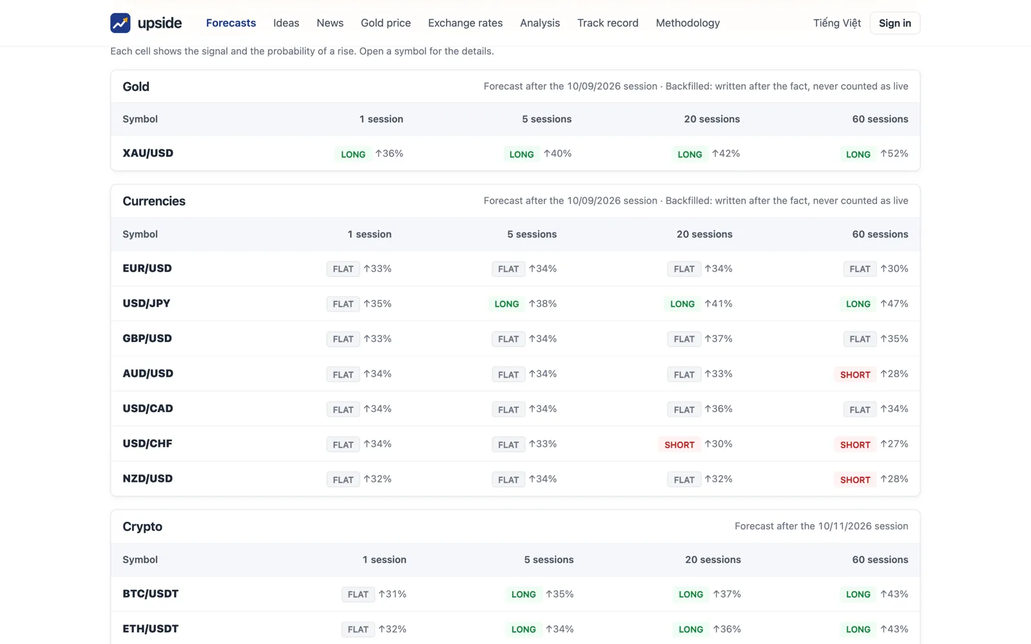Go to the Ideas page
Viewport: 1031px width, 644px height.
tap(286, 23)
